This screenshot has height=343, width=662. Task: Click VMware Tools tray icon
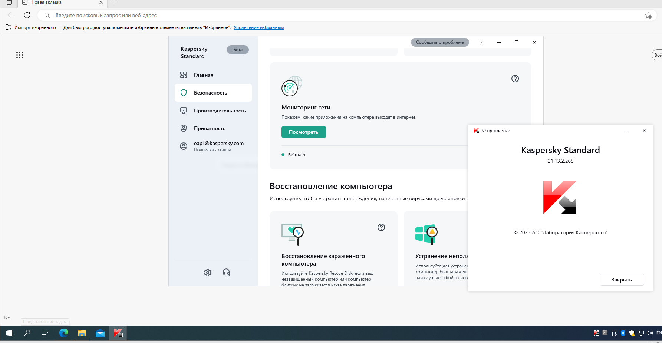tap(605, 333)
